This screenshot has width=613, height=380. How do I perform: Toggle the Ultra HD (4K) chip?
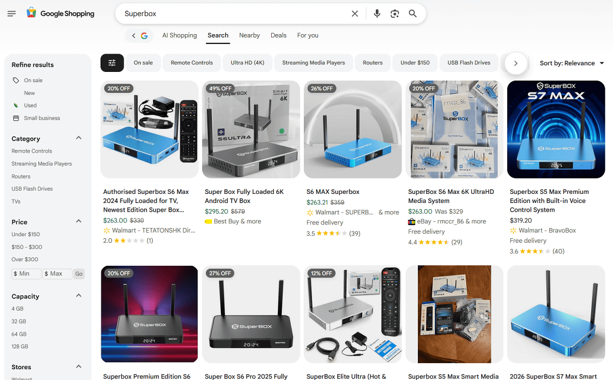pyautogui.click(x=247, y=63)
